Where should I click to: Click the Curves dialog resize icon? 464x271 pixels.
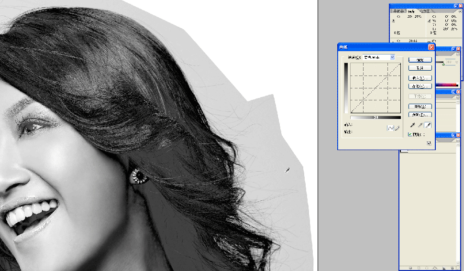(x=429, y=143)
